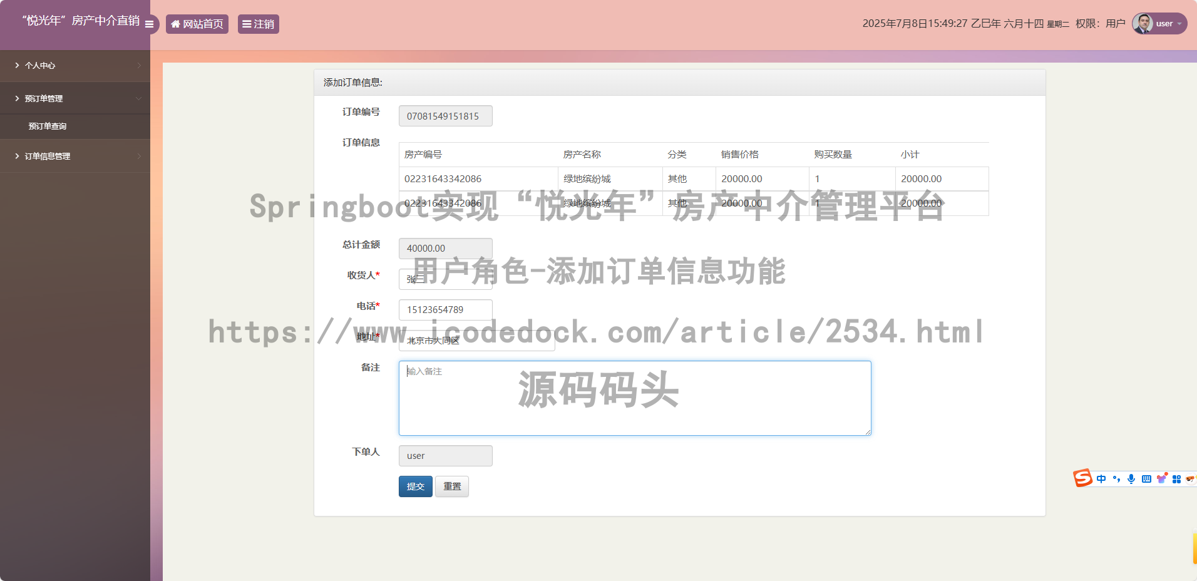The image size is (1197, 581).
Task: Click 注销 to log out
Action: click(x=259, y=24)
